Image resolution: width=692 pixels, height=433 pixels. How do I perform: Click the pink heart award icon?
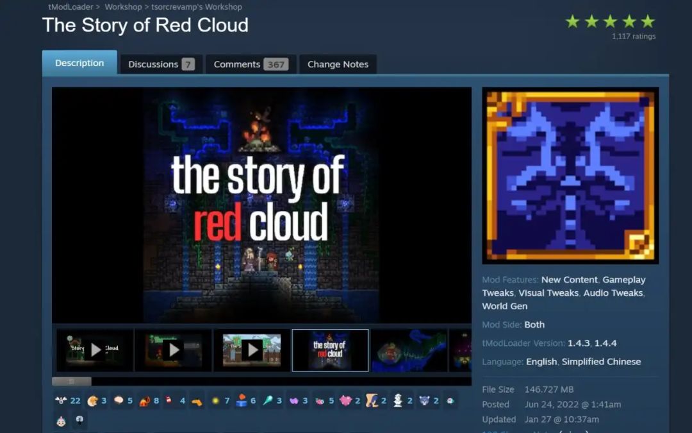(346, 400)
